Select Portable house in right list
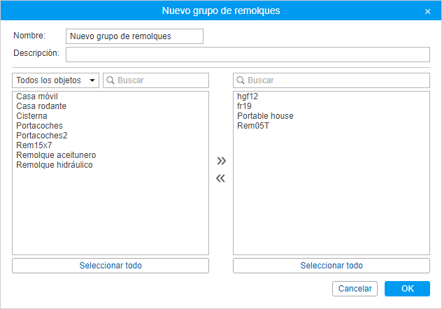Screen dimensions: 442x309 (x=265, y=116)
